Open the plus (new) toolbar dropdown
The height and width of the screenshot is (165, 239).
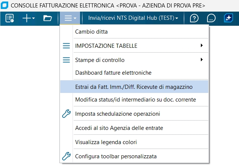[28, 18]
